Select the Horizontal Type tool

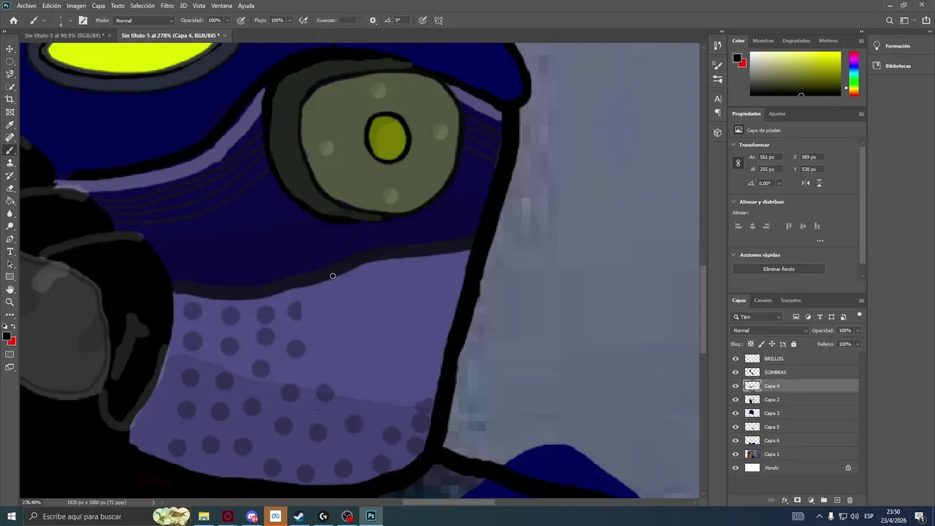[9, 251]
